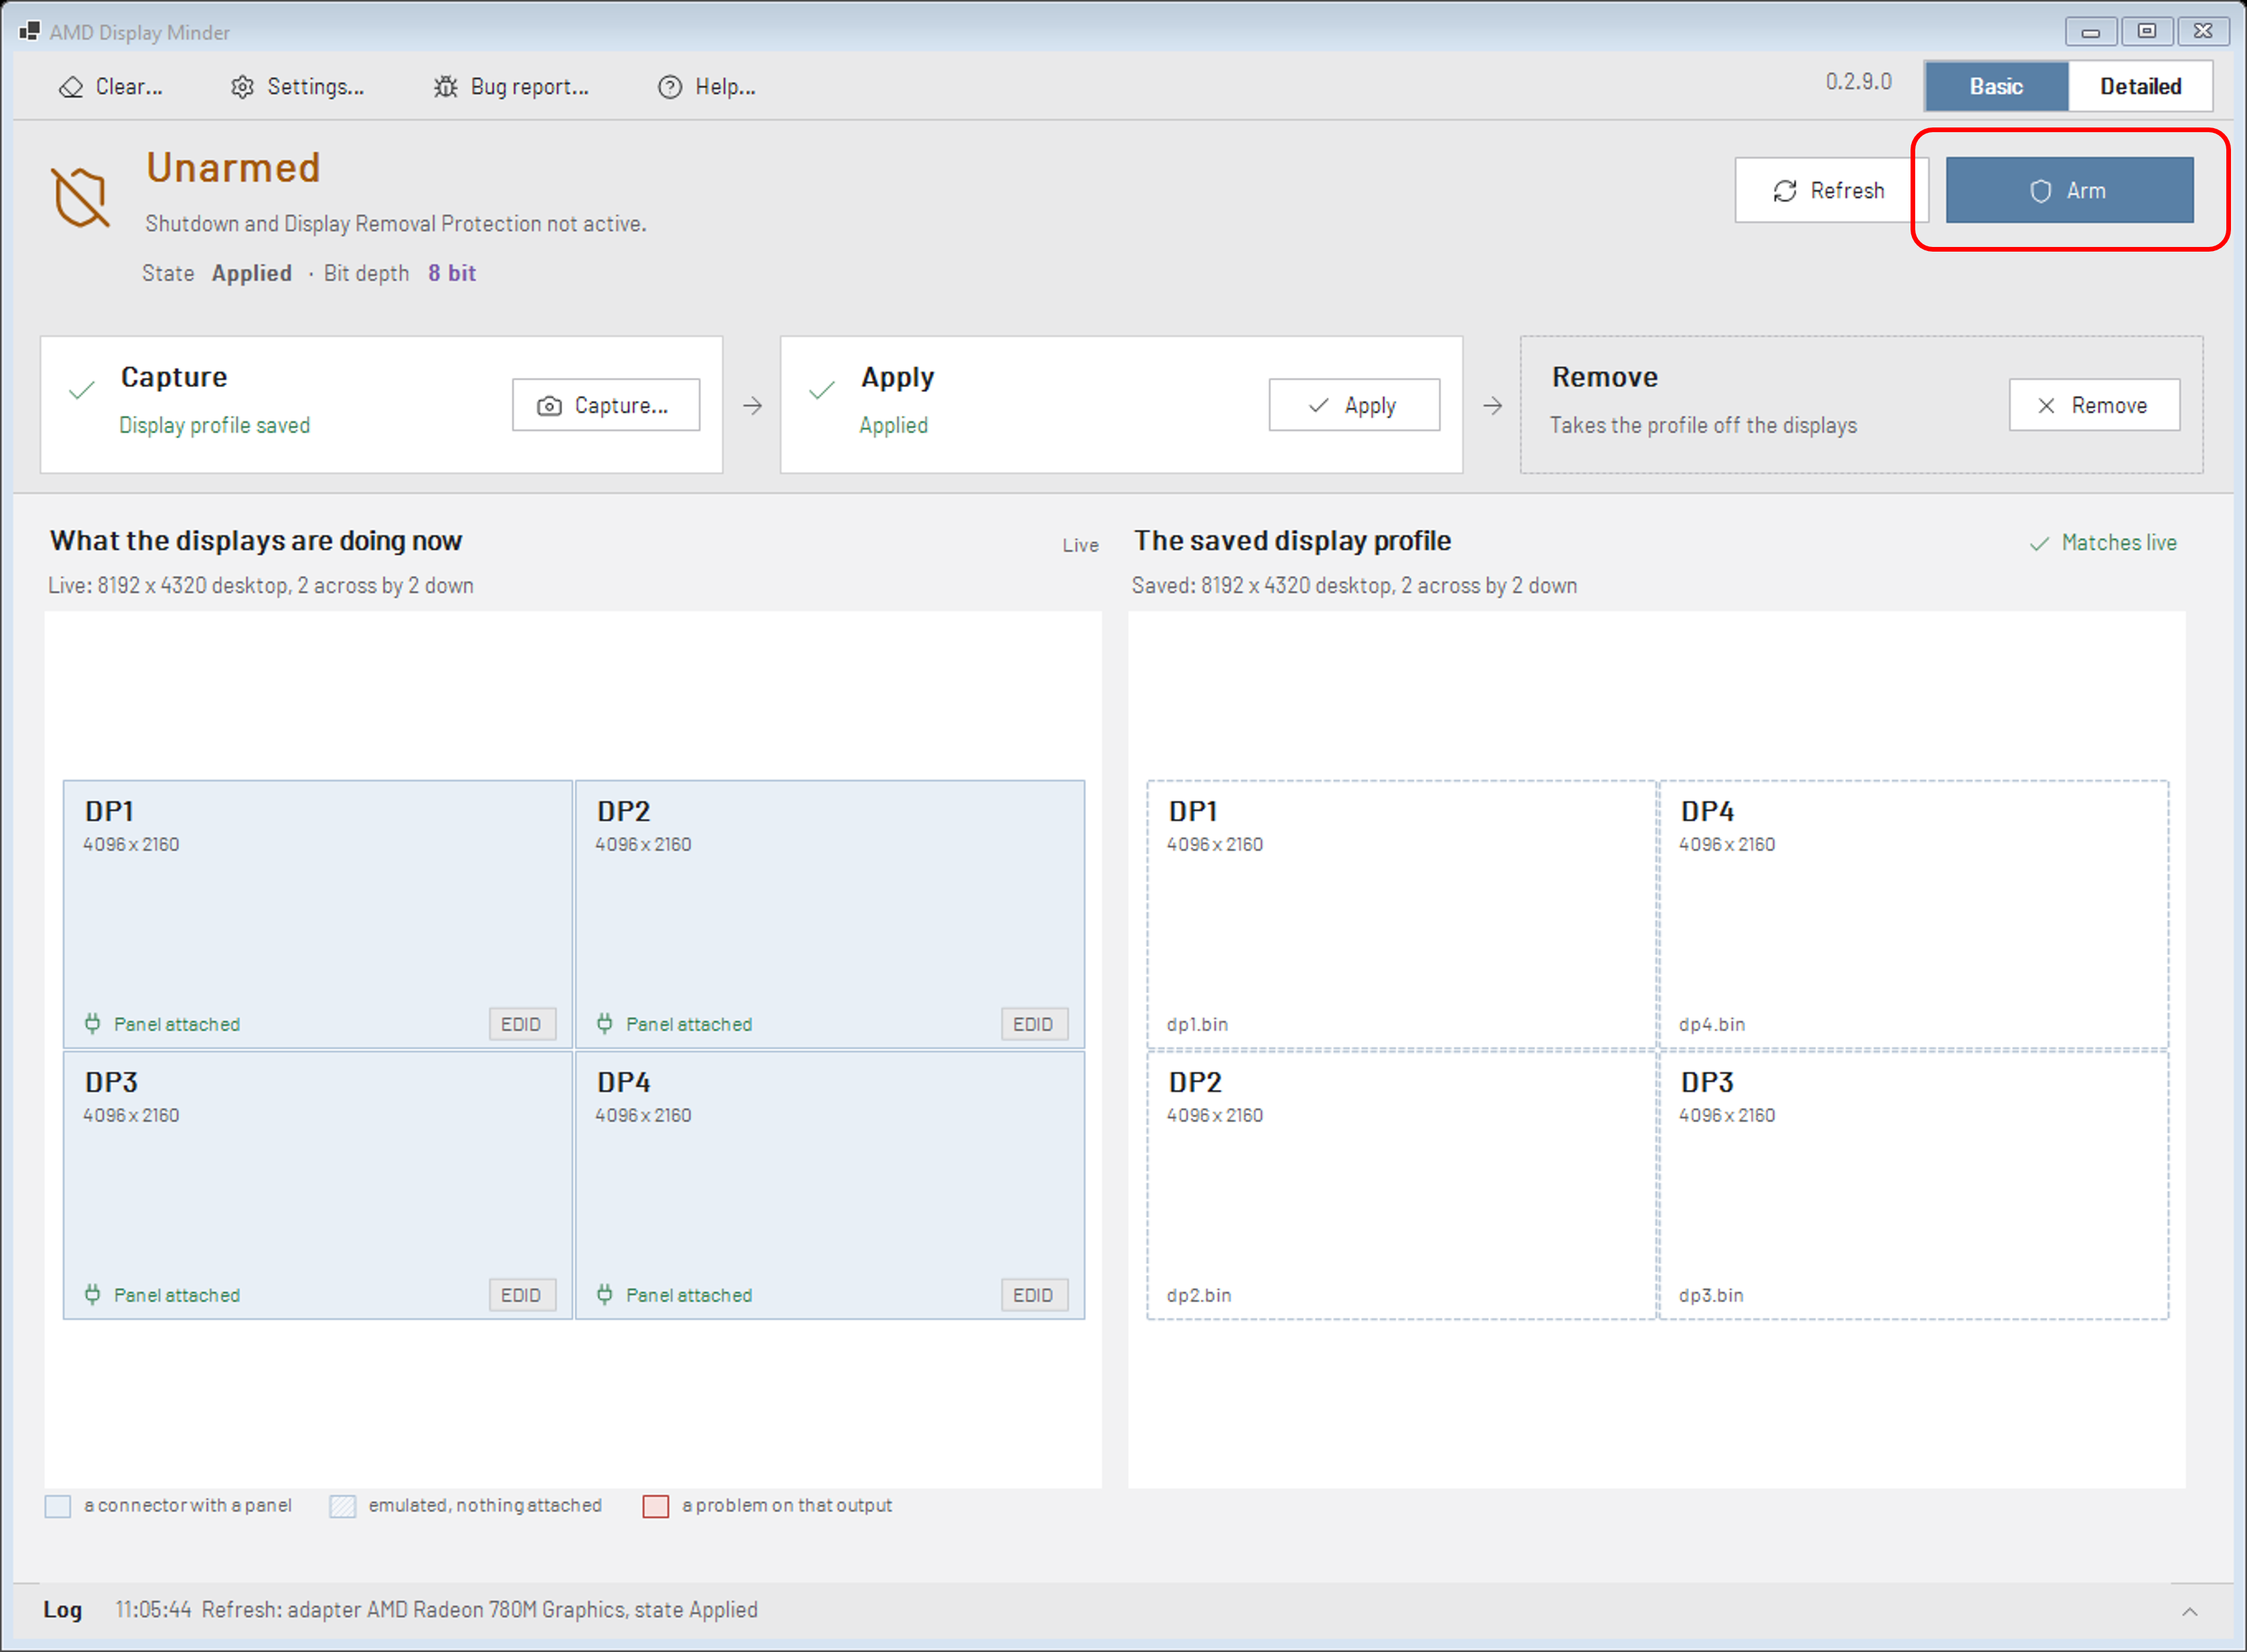The width and height of the screenshot is (2247, 1652).
Task: Click 'Display profile saved' status text
Action: pyautogui.click(x=215, y=426)
